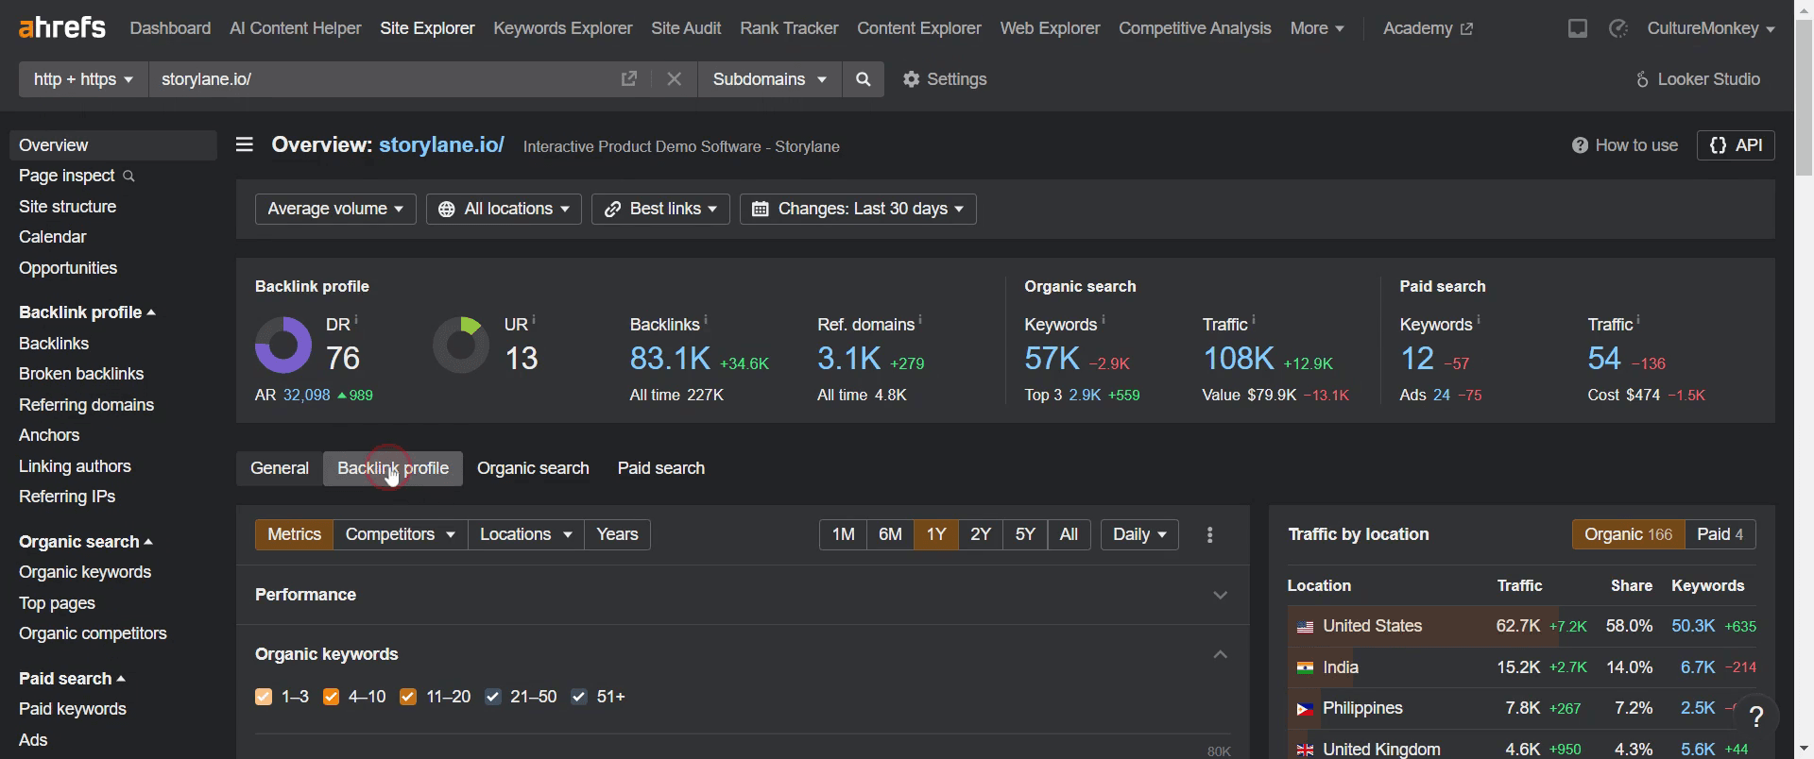The image size is (1814, 759).
Task: Clear the storylane.io search field
Action: [674, 79]
